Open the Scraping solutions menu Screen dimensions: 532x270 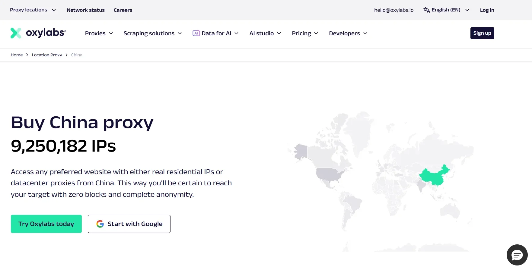(153, 33)
